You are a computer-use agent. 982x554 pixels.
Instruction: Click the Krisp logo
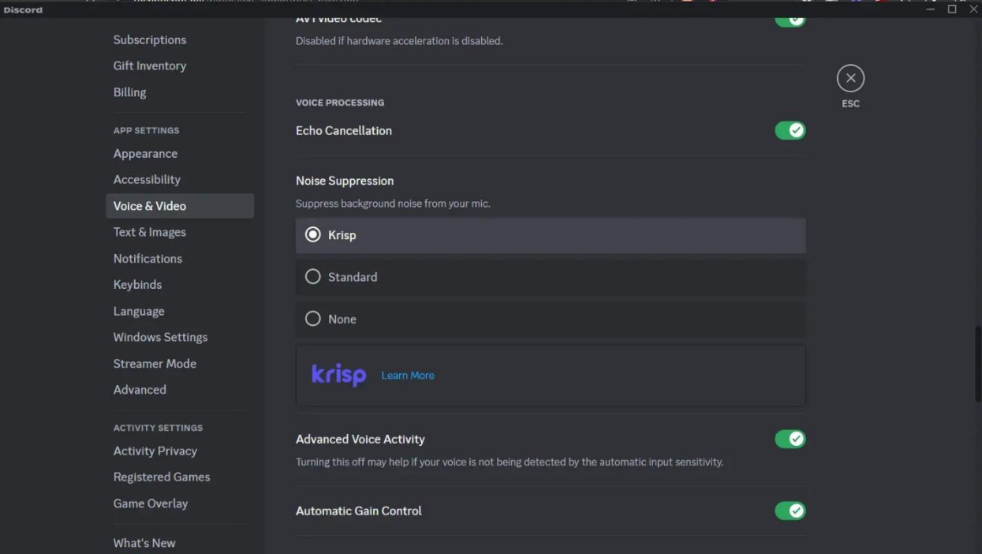338,375
